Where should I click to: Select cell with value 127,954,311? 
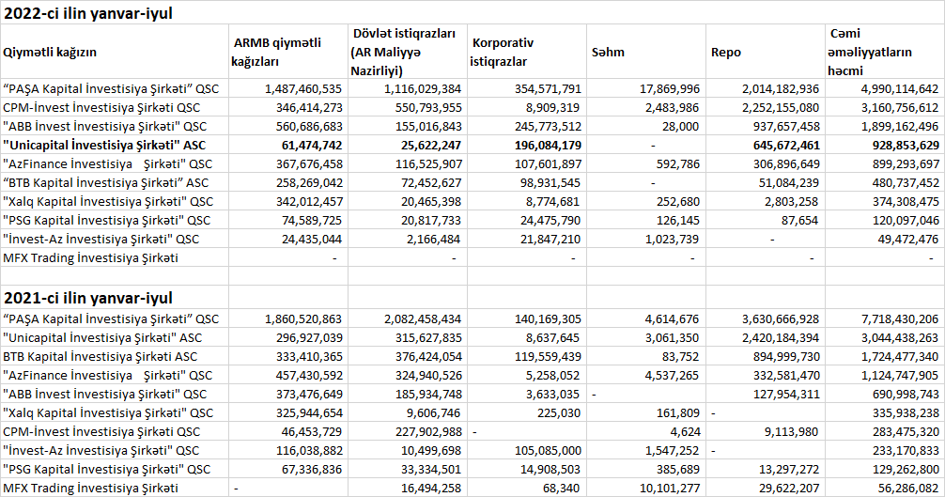(766, 394)
